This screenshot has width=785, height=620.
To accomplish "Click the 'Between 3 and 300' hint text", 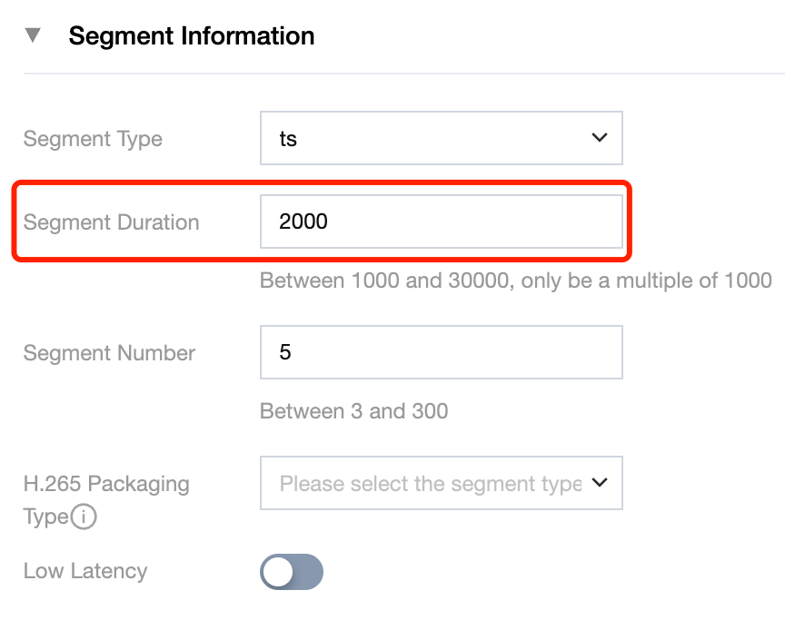I will [x=353, y=411].
